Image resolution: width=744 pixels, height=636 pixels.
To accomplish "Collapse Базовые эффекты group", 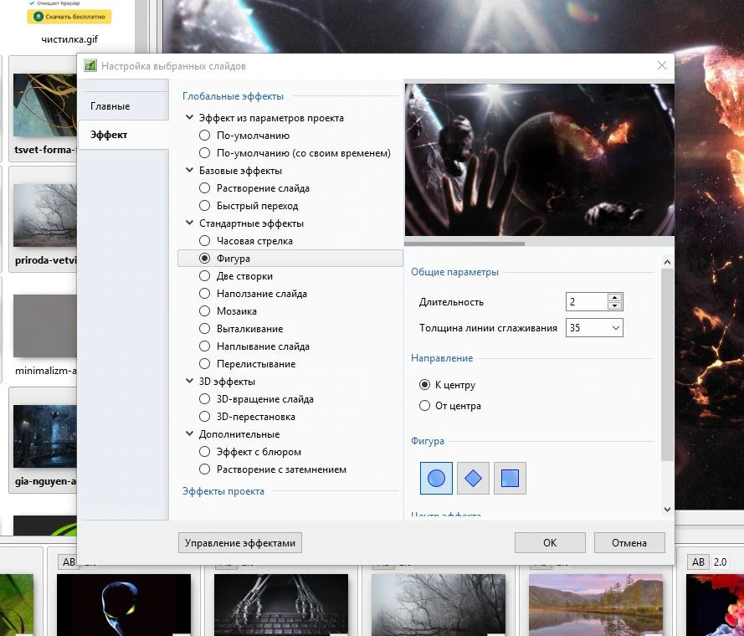I will tap(189, 170).
